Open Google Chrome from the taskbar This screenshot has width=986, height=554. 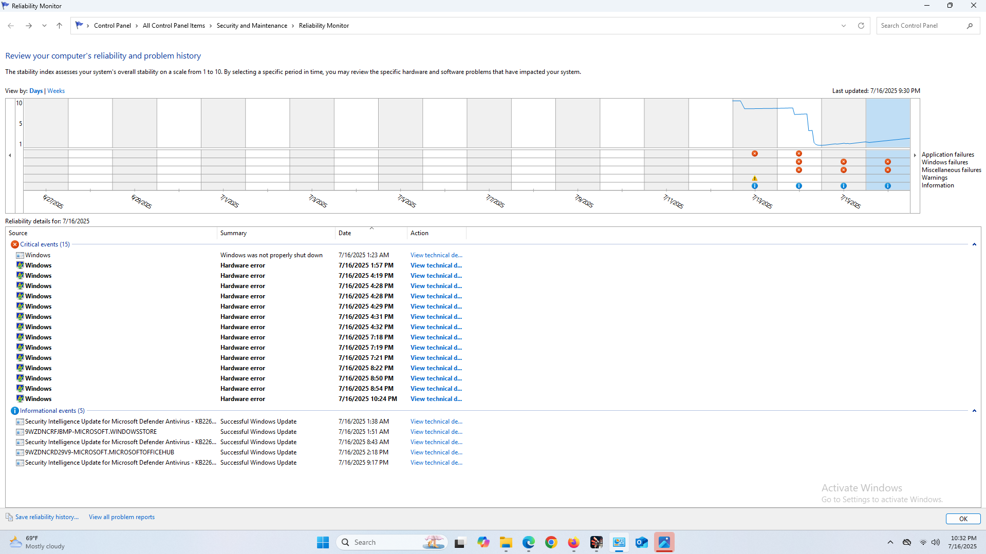pos(551,542)
